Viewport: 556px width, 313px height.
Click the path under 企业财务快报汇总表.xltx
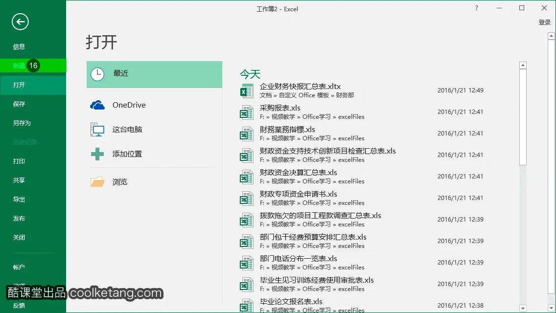tap(307, 95)
